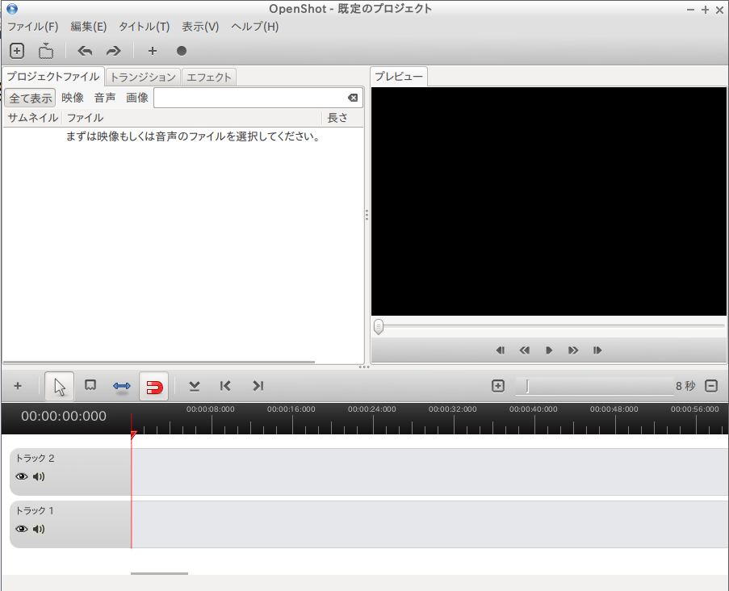Switch to the プロジェクトファイル tab
The height and width of the screenshot is (591, 729).
(53, 76)
